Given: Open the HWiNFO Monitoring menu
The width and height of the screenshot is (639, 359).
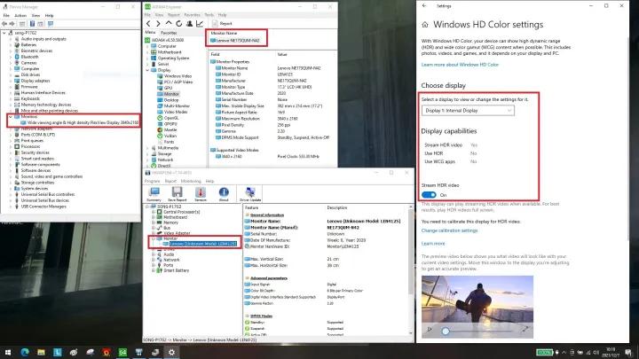Looking at the screenshot, I should (x=191, y=181).
